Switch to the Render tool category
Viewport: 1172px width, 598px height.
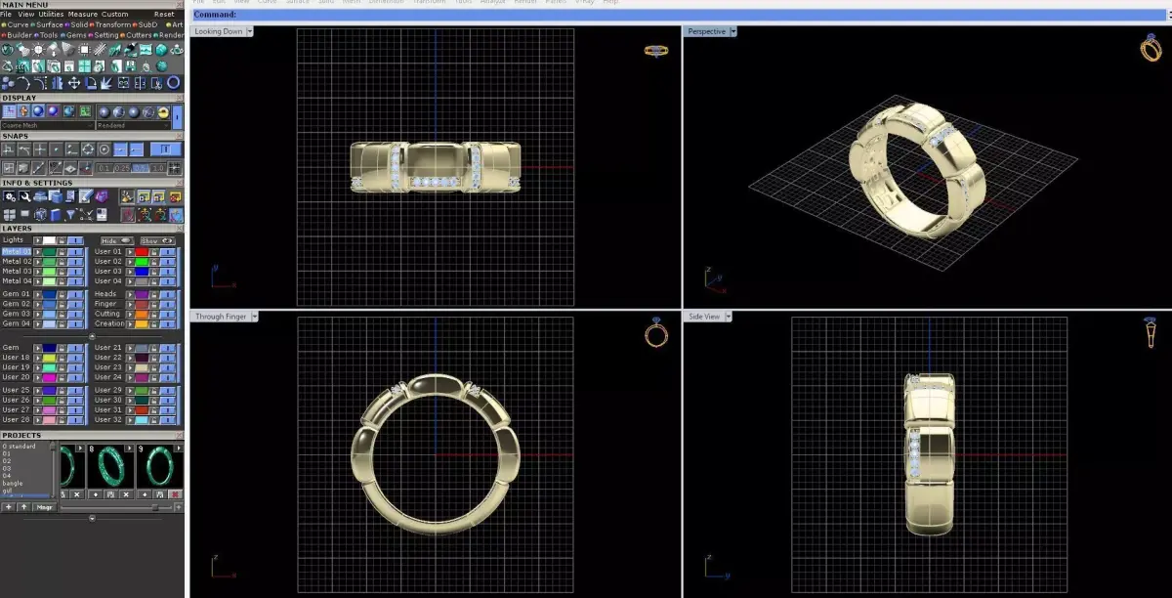pyautogui.click(x=171, y=35)
